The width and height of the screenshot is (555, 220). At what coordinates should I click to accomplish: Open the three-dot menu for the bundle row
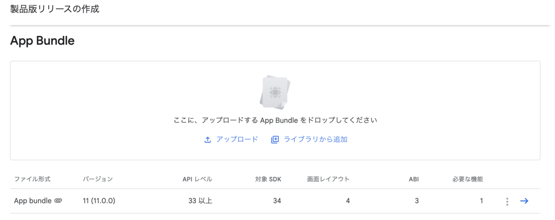(507, 201)
